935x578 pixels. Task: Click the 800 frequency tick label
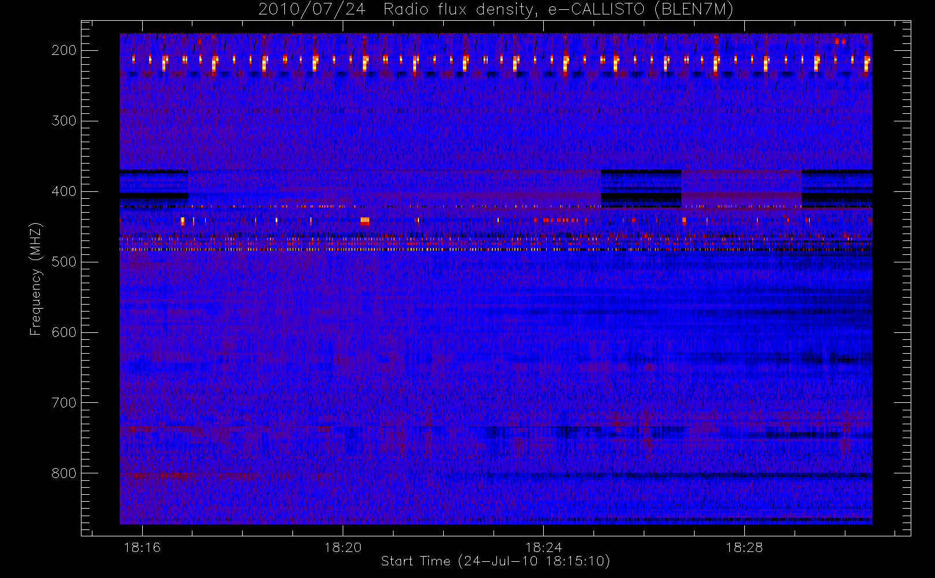click(64, 473)
